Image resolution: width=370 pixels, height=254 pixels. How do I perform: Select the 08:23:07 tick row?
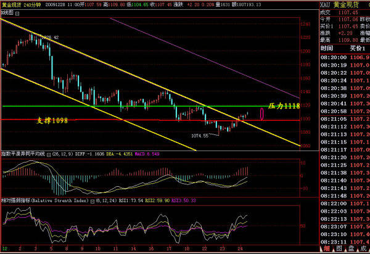[345, 227]
